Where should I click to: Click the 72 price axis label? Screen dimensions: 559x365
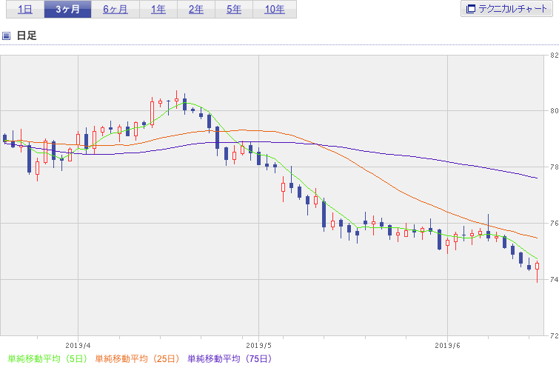[x=554, y=335]
